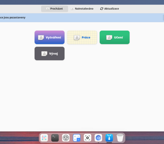Open the Calculator app from dock
The width and height of the screenshot is (164, 144).
pyautogui.click(x=77, y=138)
